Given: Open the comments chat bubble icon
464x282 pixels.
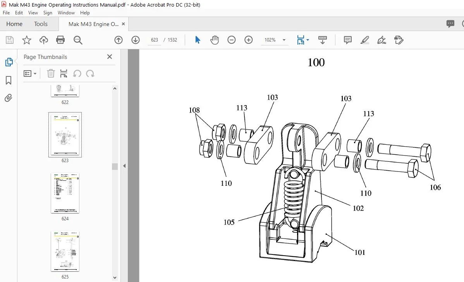Looking at the screenshot, I should coord(450,24).
